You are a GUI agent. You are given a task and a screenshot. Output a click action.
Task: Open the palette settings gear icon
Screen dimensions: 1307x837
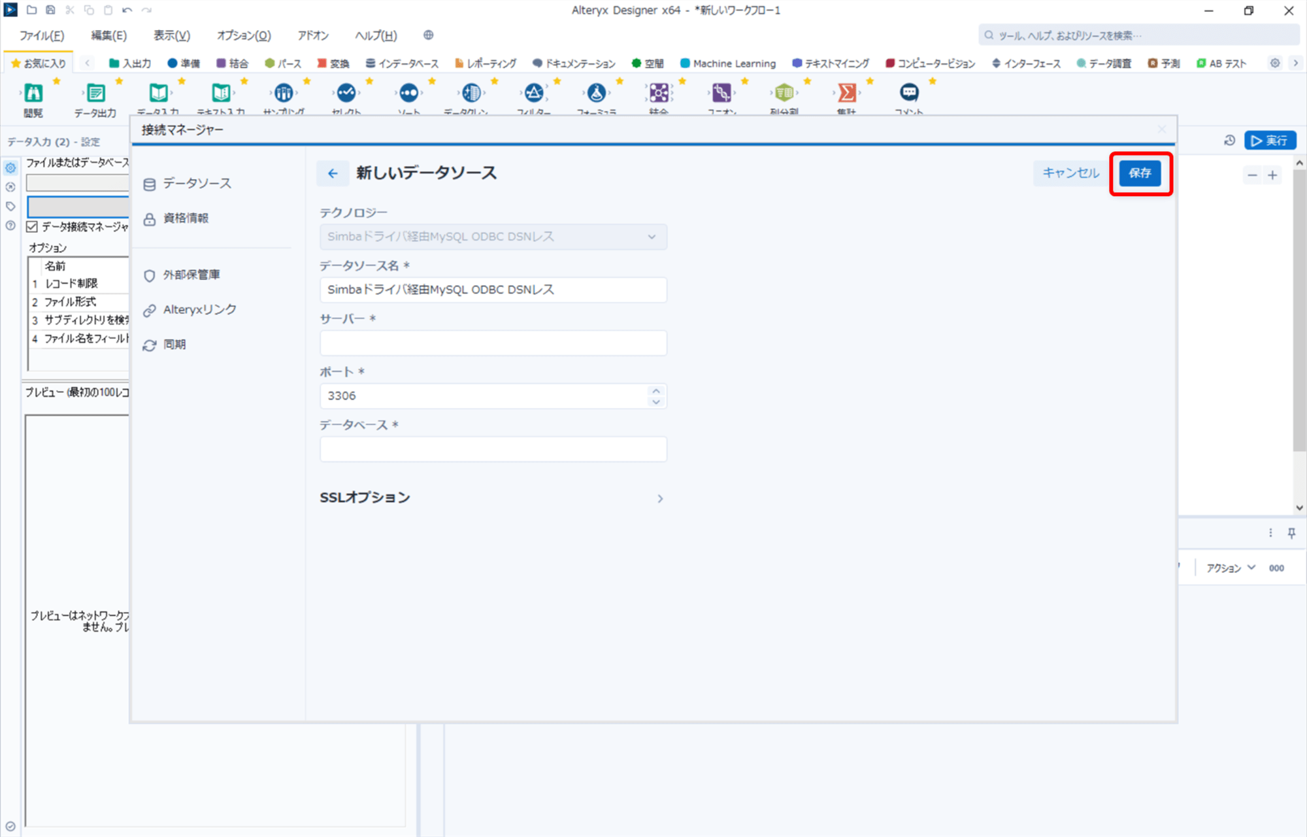[1275, 63]
